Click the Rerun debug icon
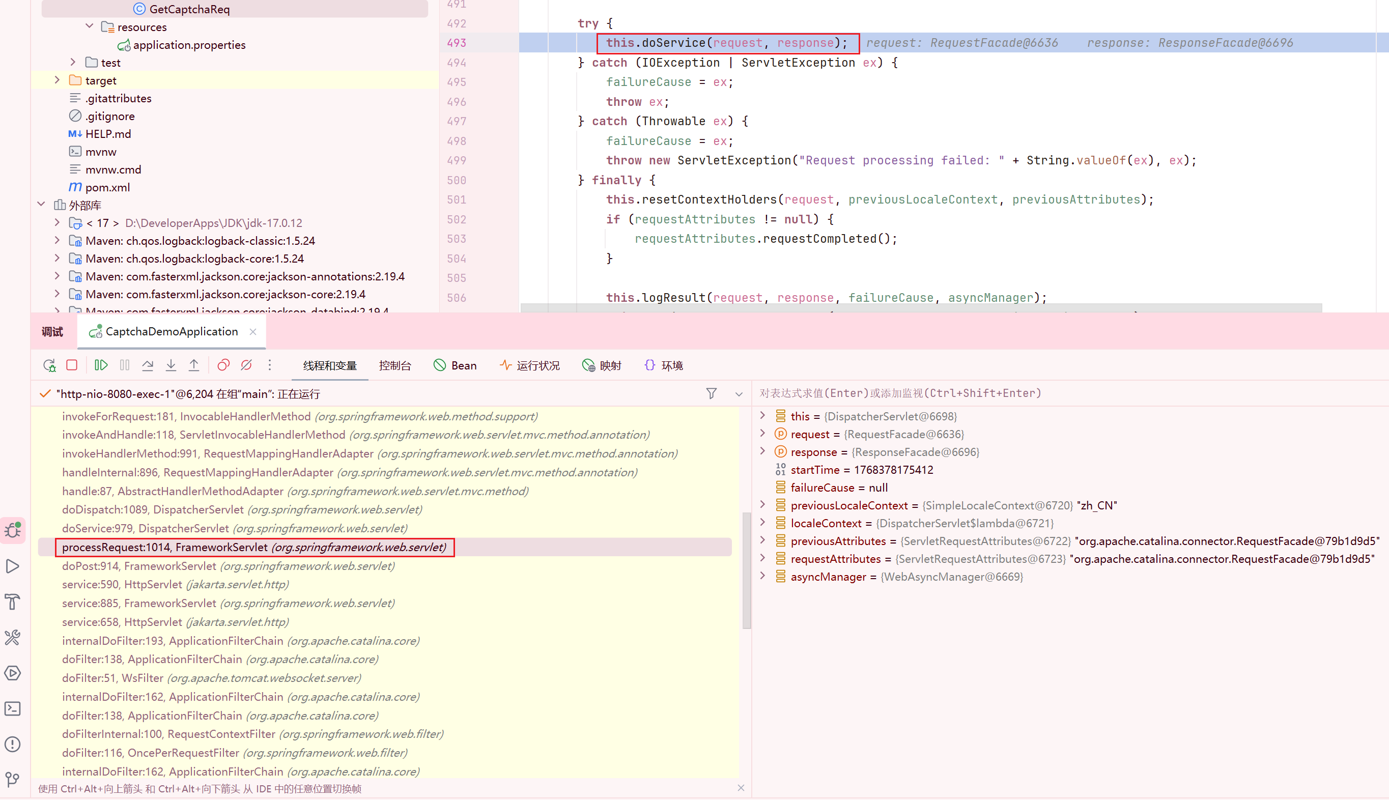The width and height of the screenshot is (1389, 800). pos(49,365)
